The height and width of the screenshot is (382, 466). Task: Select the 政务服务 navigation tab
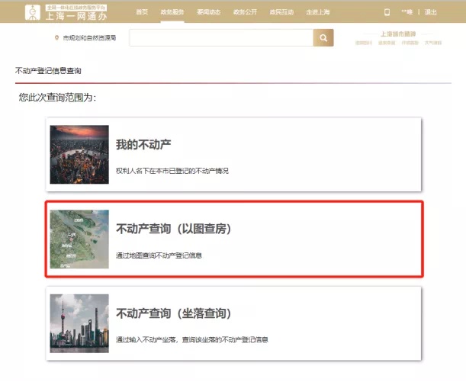coord(172,12)
